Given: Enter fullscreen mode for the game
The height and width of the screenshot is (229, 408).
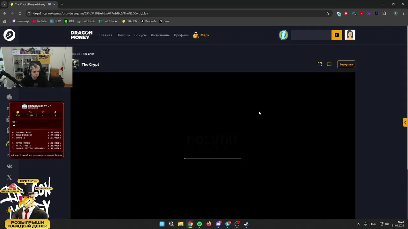Looking at the screenshot, I should pyautogui.click(x=320, y=64).
